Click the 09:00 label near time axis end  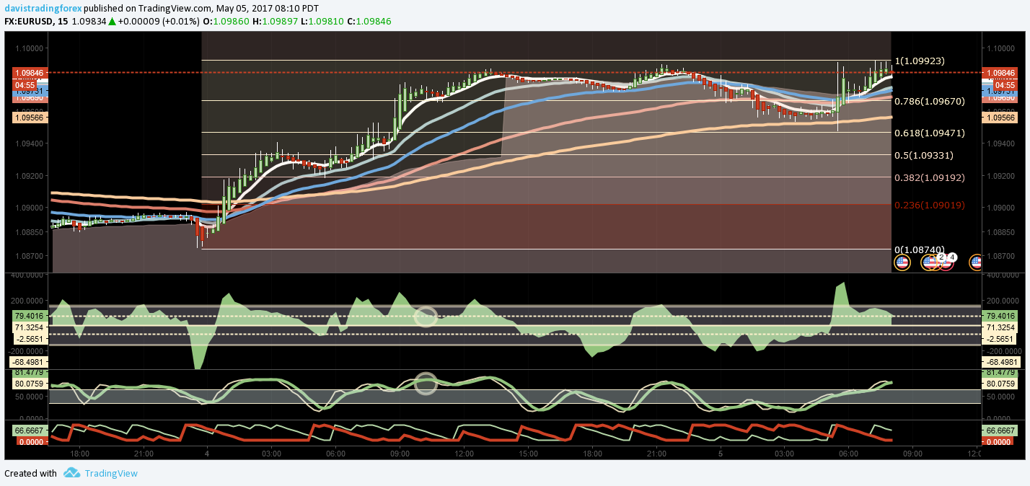[912, 454]
